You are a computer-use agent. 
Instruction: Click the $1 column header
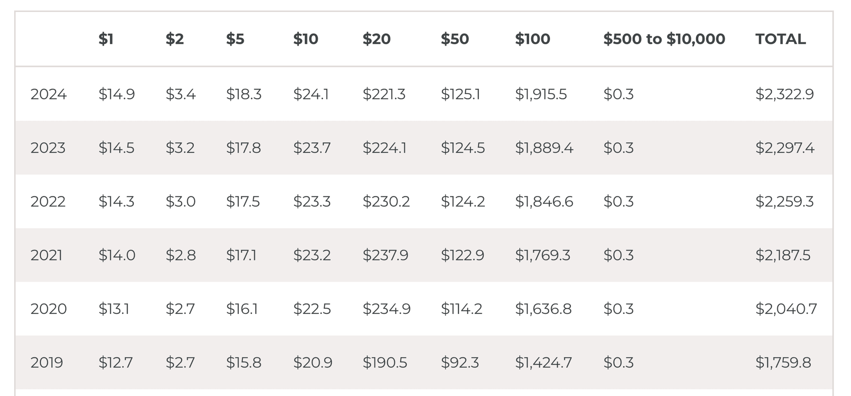click(106, 39)
